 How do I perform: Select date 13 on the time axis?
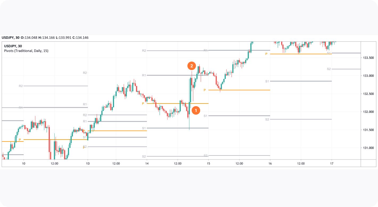88,163
